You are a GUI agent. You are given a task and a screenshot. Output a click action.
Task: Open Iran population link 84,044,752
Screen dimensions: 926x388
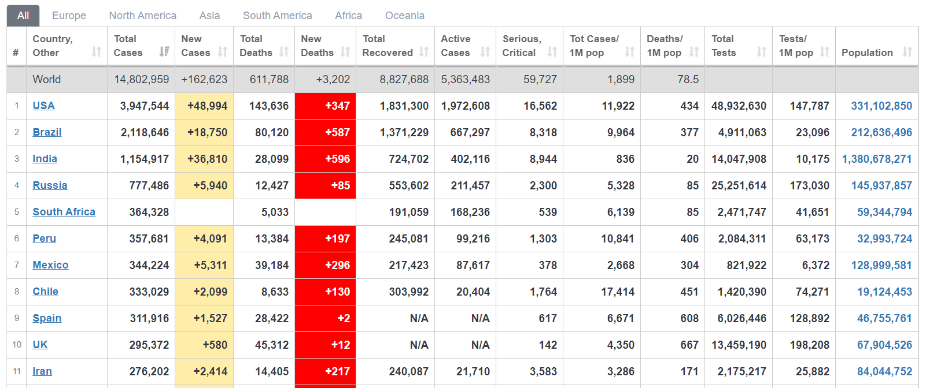coord(884,371)
